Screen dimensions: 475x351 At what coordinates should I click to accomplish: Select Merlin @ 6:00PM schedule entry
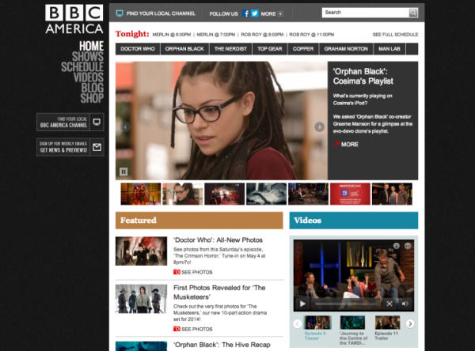click(x=172, y=35)
